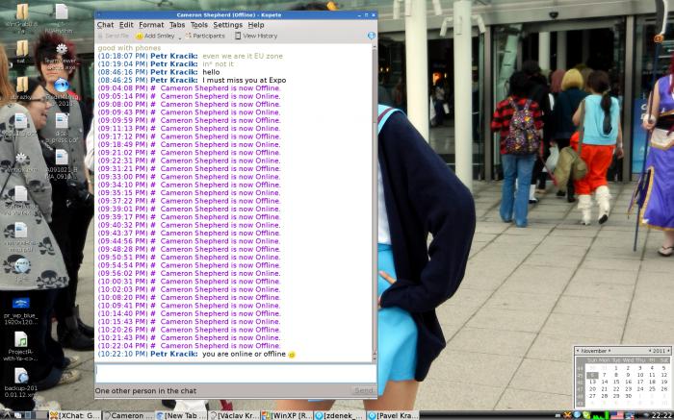Select the 'hello' message from Petr Kracik
The height and width of the screenshot is (420, 674).
(211, 72)
